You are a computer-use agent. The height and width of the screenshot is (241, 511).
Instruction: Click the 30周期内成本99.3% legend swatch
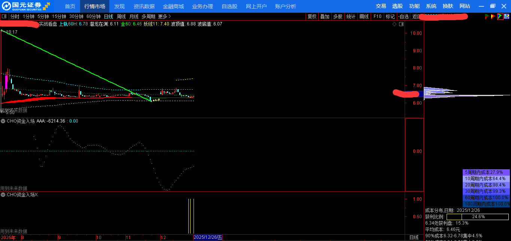click(486, 191)
